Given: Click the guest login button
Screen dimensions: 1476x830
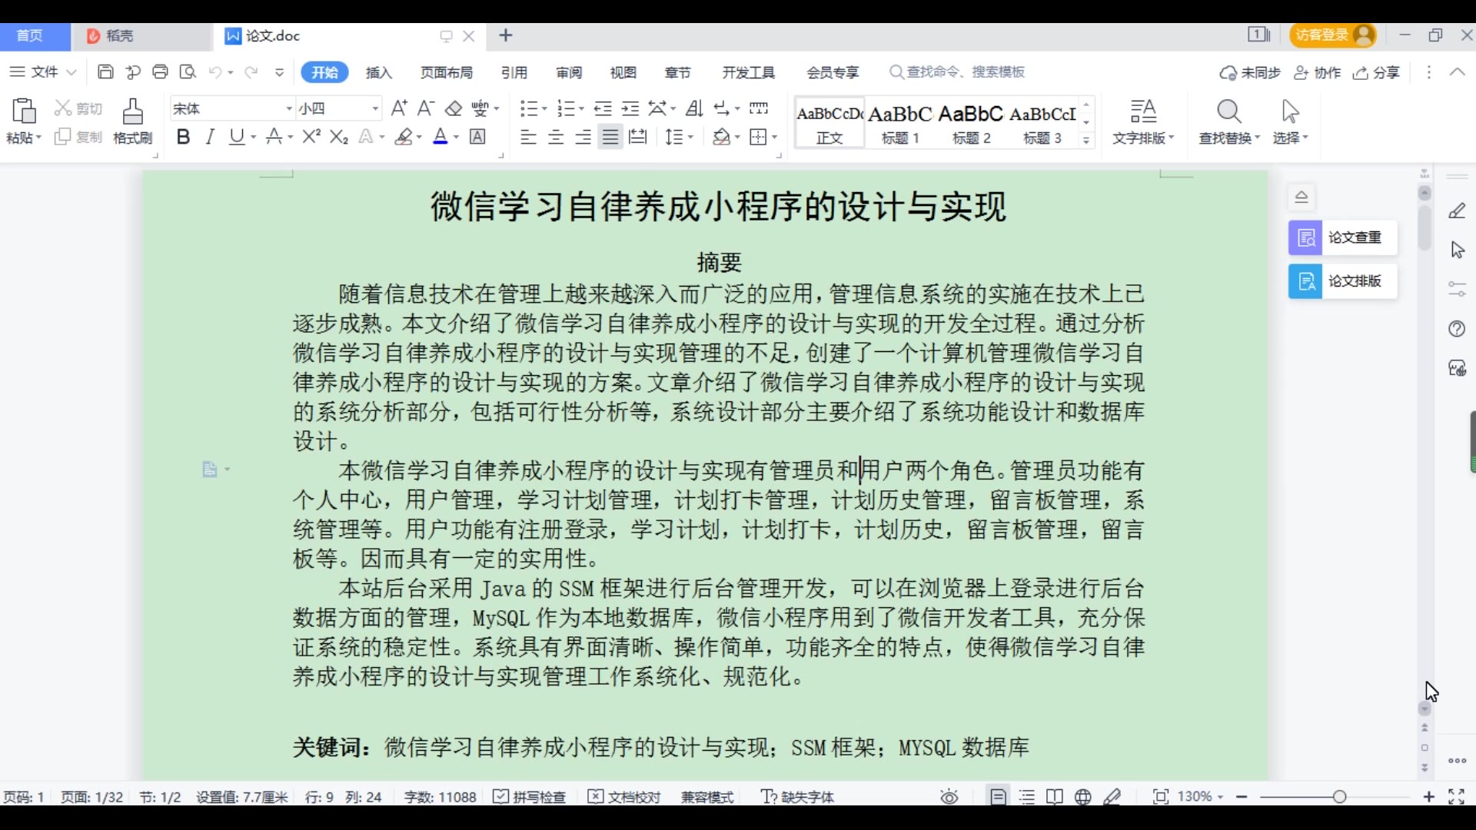Looking at the screenshot, I should [x=1334, y=35].
